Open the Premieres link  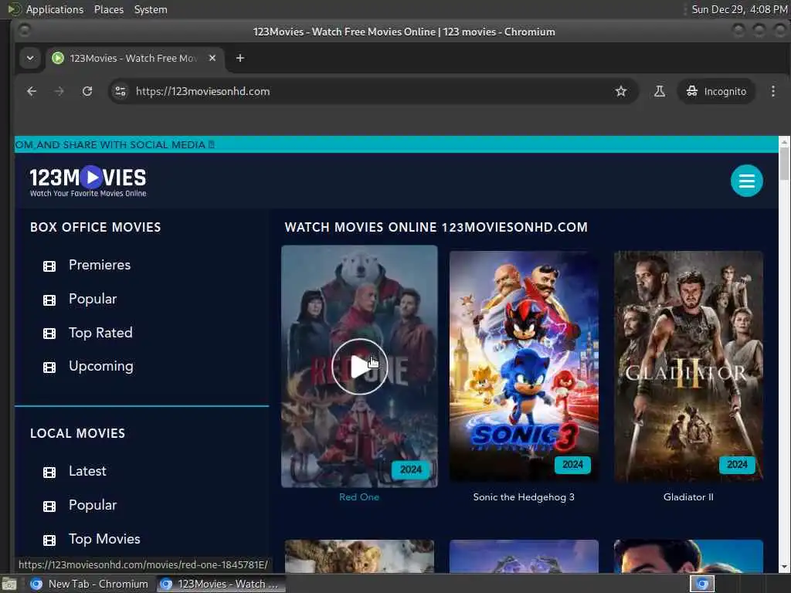(x=100, y=265)
